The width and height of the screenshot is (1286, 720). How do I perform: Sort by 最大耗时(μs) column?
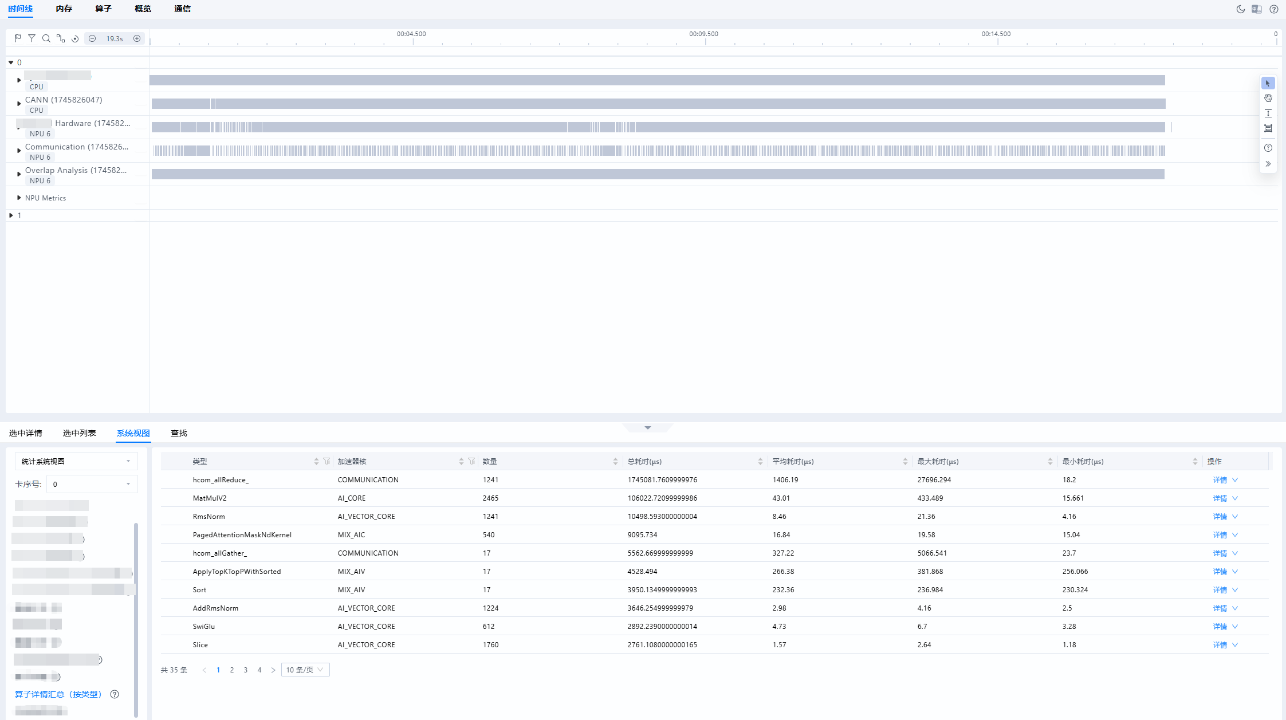click(1050, 461)
